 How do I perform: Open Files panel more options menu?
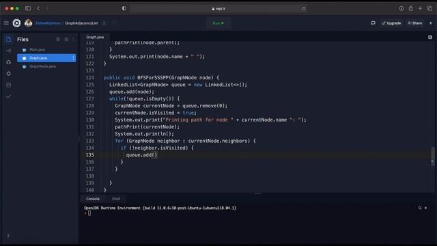[x=73, y=40]
